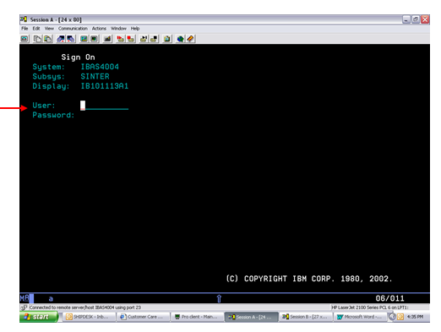This screenshot has width=441, height=332.
Task: Click the Paste toolbar icon
Action: [48, 39]
